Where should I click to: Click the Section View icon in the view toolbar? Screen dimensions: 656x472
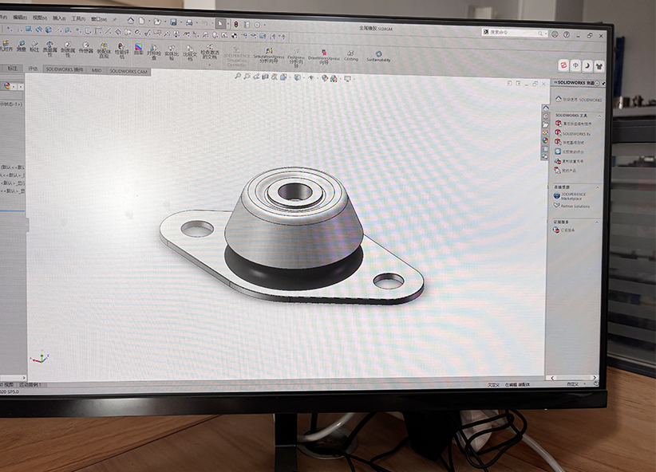[265, 77]
